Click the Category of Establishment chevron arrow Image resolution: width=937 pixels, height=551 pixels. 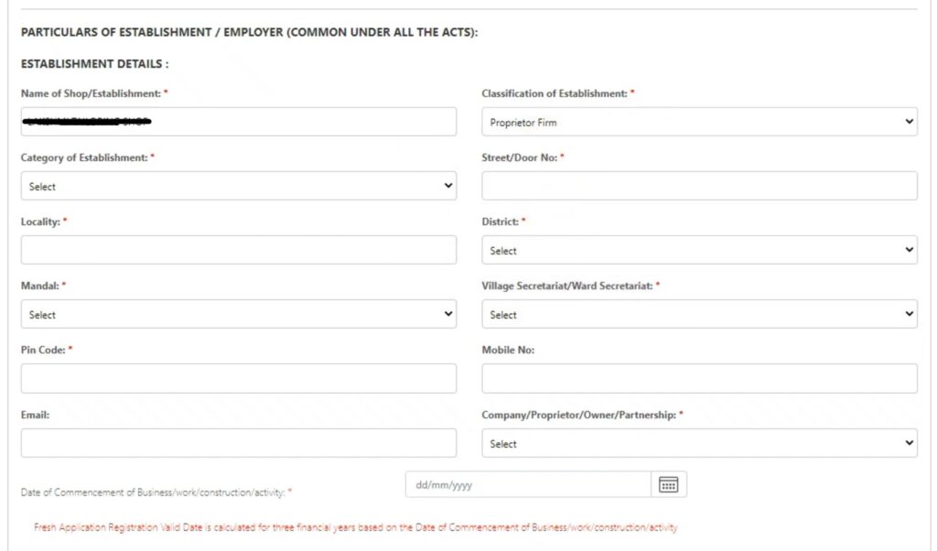pyautogui.click(x=449, y=185)
